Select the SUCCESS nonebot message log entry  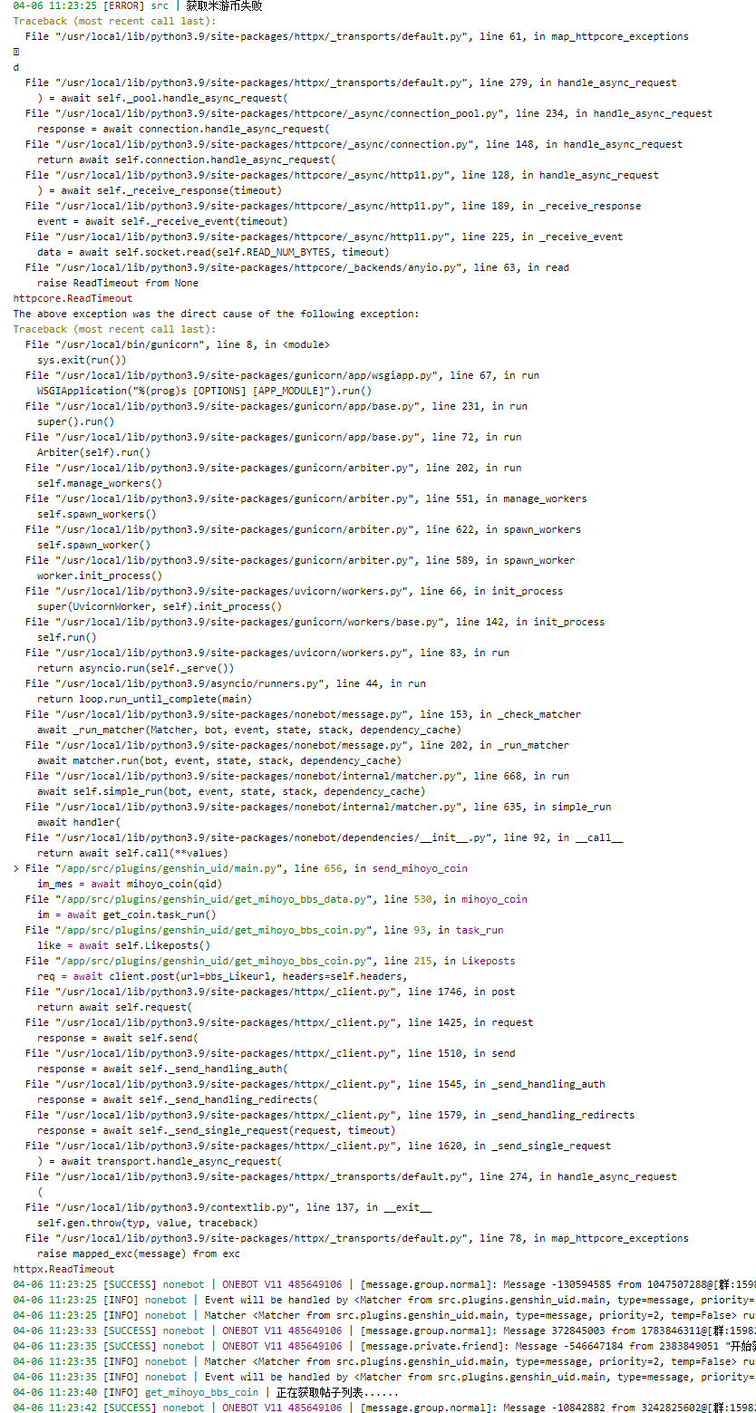363,1284
